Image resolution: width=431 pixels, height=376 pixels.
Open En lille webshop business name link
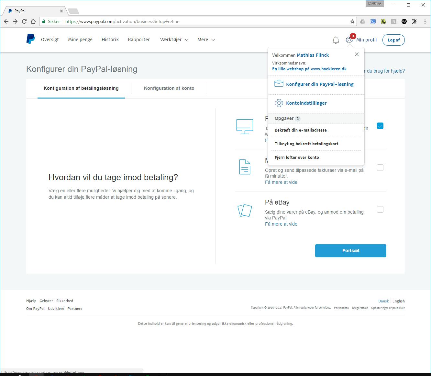click(309, 69)
